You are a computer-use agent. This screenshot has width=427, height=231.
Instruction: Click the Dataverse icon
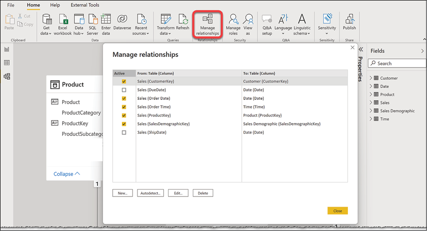[122, 19]
